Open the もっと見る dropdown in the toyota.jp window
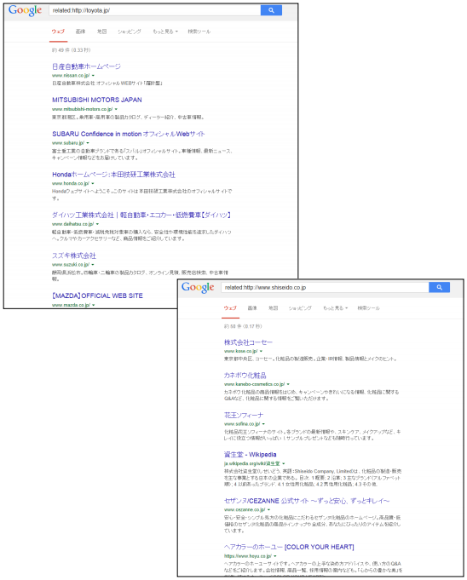Viewport: 467px width, 580px height. (165, 32)
